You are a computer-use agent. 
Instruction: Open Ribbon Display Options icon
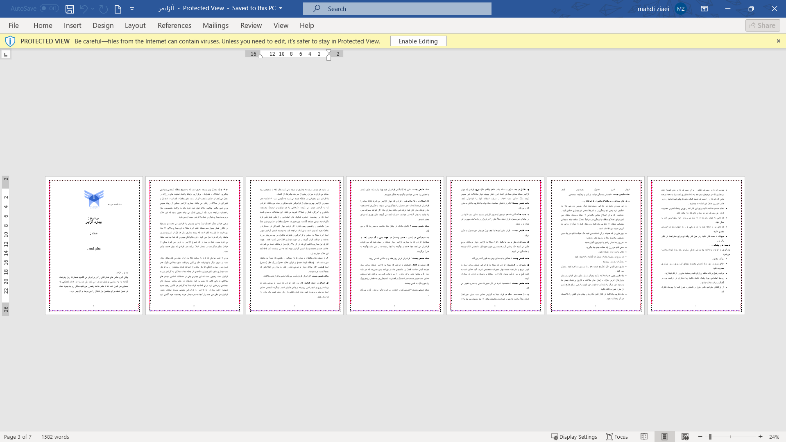(704, 9)
